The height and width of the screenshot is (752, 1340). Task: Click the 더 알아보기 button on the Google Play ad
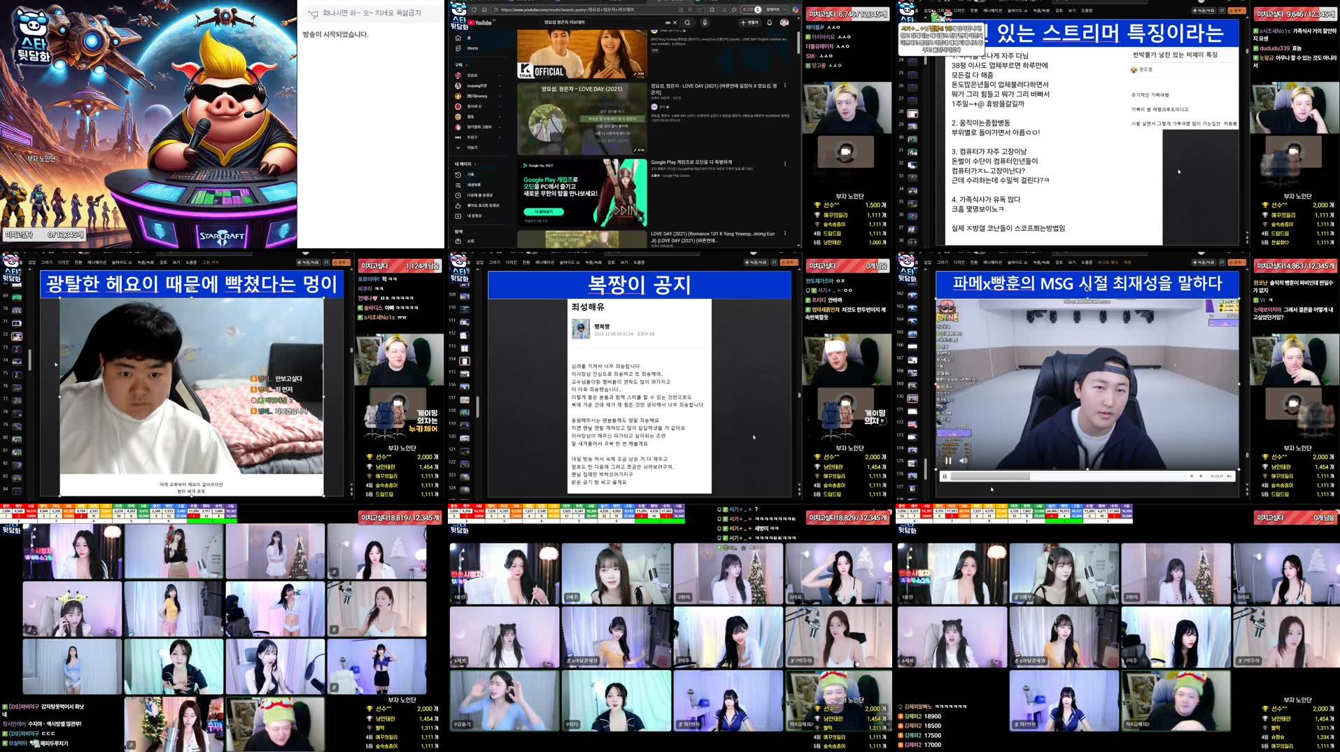544,212
